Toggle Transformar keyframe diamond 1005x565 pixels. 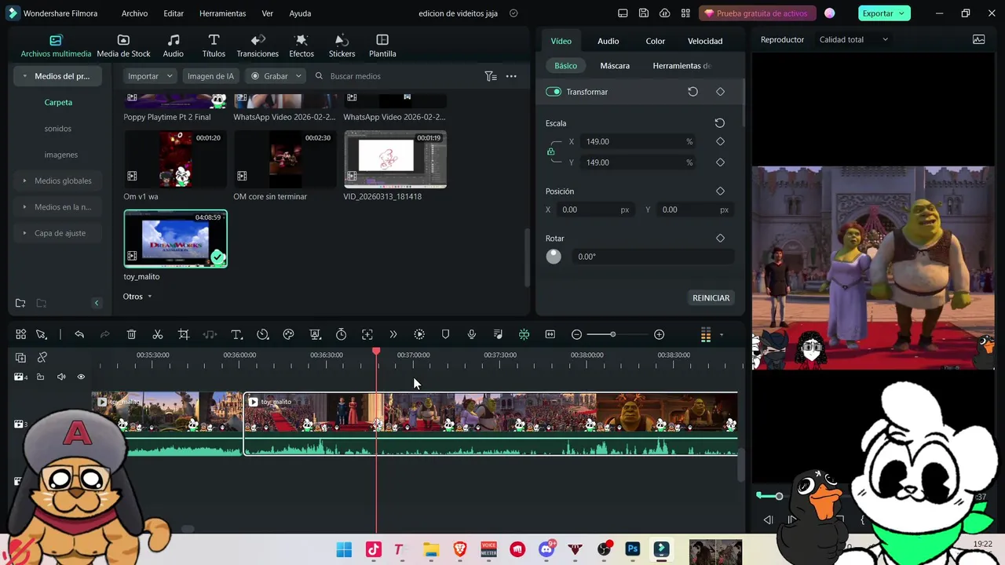[720, 92]
